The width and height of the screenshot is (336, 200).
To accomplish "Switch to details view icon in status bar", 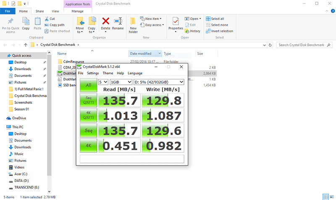I will (x=326, y=197).
